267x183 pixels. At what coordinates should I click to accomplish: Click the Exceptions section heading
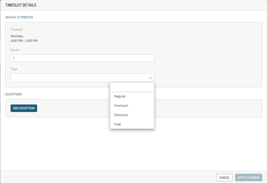[x=14, y=94]
